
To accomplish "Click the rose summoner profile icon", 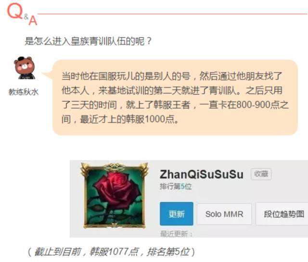I will point(115,196).
